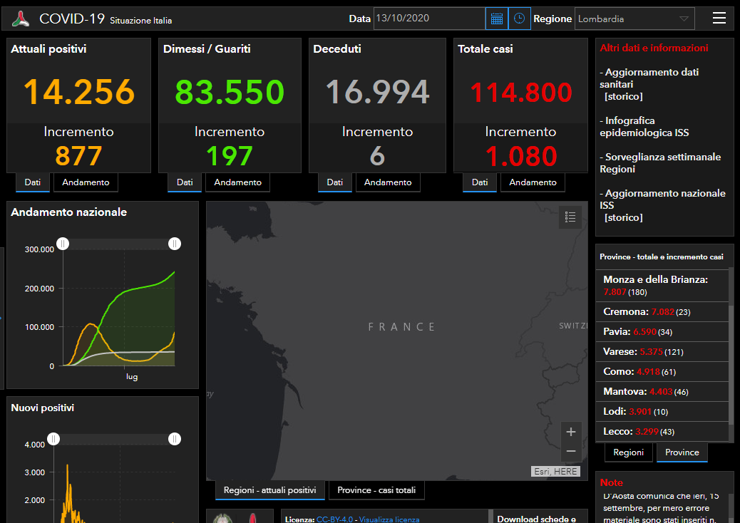Switch to Andamento under Attuali positivi
The height and width of the screenshot is (523, 740).
(x=86, y=182)
